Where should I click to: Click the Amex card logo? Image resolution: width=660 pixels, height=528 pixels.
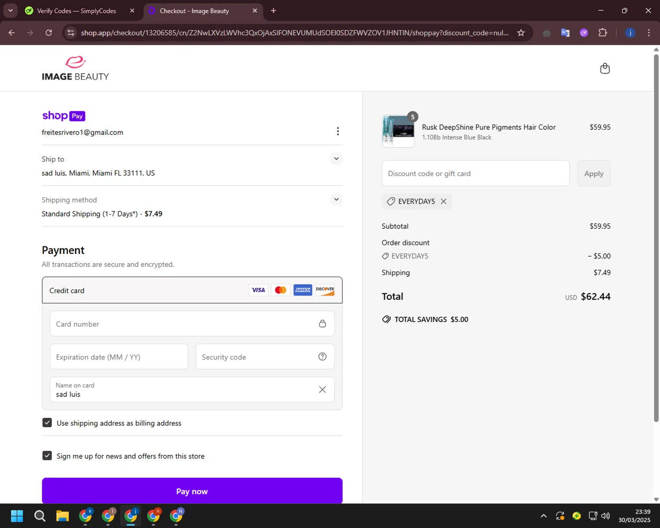pos(303,290)
